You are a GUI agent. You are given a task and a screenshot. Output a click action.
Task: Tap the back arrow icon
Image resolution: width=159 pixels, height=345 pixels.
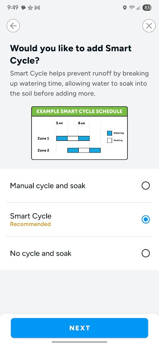13,26
